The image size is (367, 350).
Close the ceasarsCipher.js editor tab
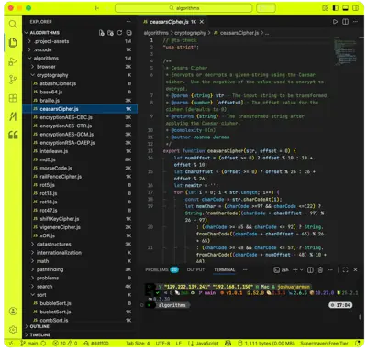pos(202,22)
